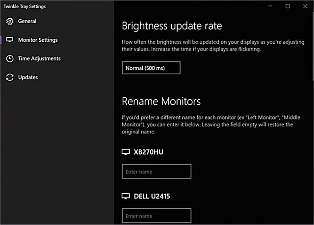
Task: Select the Monitor Settings label in sidebar
Action: (x=38, y=40)
